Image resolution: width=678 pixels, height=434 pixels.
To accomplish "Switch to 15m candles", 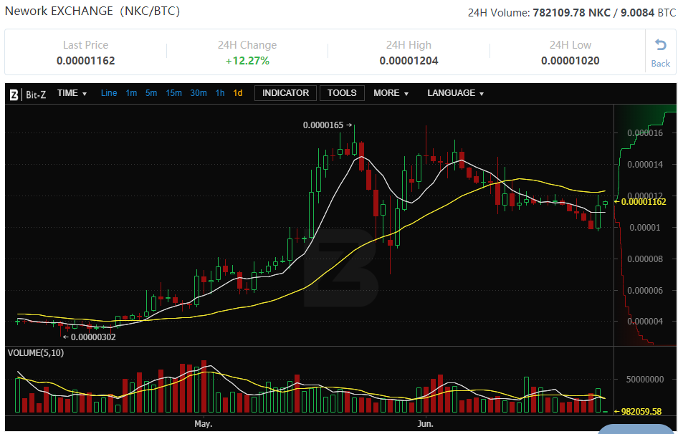I will pos(173,93).
